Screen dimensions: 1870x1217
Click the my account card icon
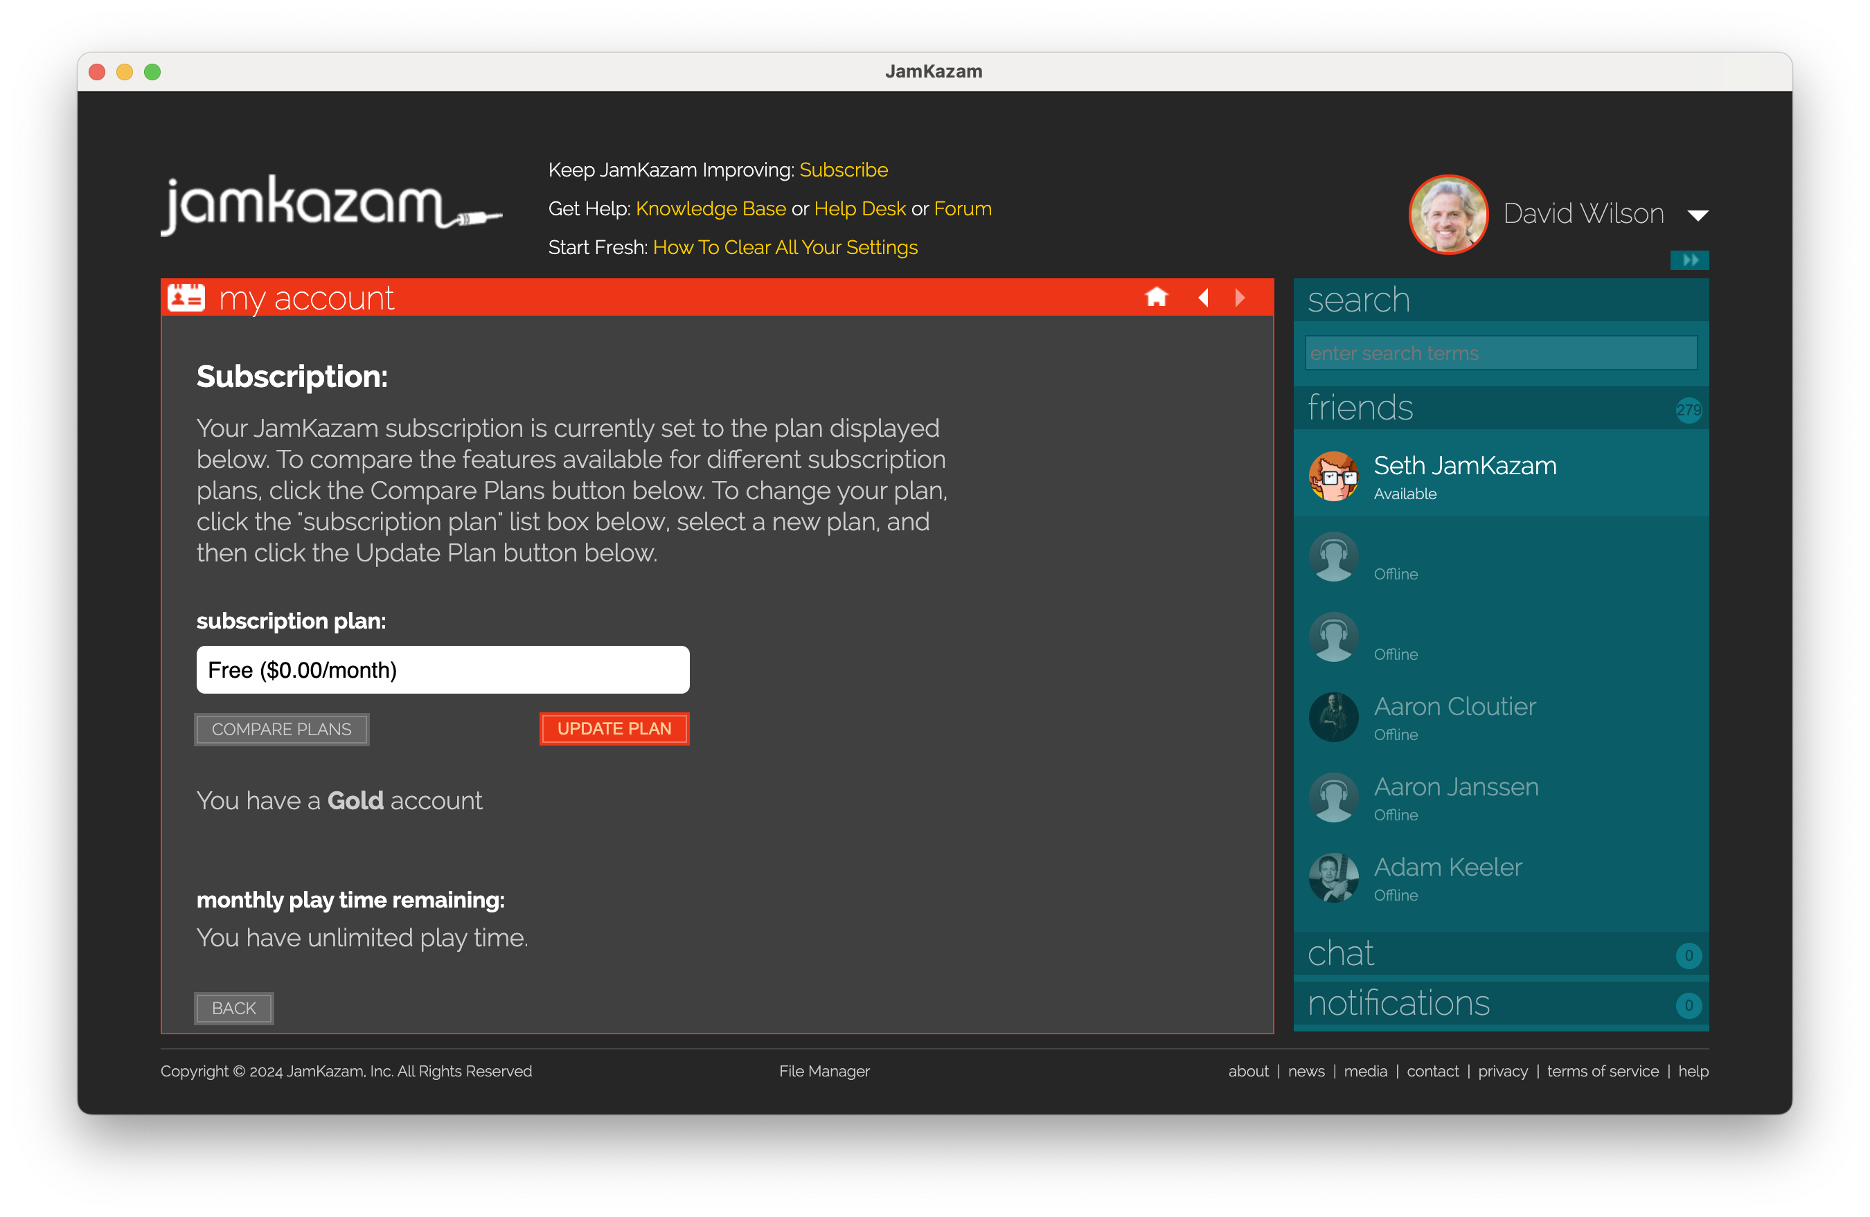click(x=186, y=298)
